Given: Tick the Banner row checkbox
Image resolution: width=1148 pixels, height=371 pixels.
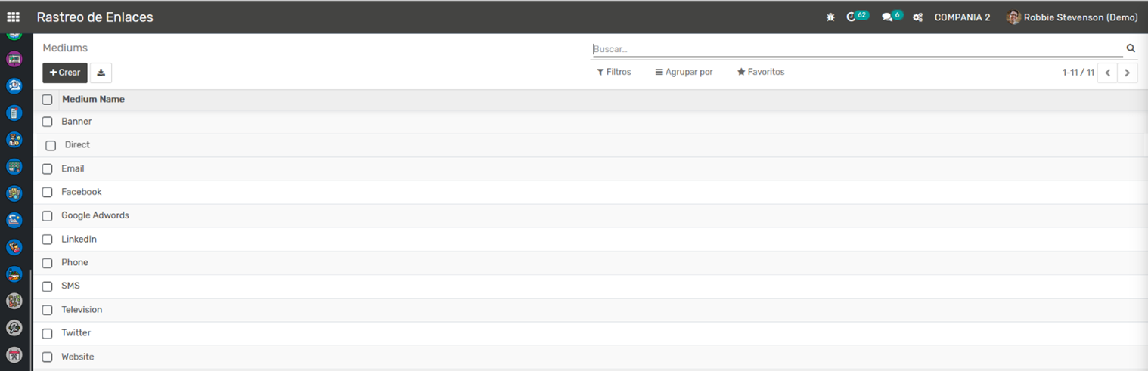Looking at the screenshot, I should coord(48,122).
